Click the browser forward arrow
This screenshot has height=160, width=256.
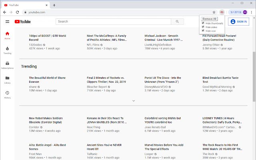point(11,12)
